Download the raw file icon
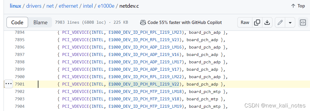310x111 pixels. tap(267, 22)
